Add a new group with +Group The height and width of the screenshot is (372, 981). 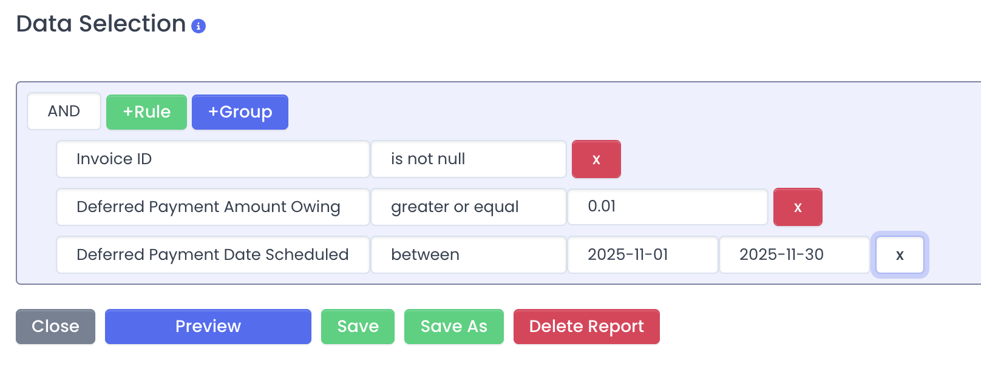[x=240, y=112]
